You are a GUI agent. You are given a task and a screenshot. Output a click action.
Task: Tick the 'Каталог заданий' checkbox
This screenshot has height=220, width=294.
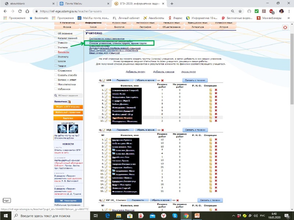(x=56, y=38)
